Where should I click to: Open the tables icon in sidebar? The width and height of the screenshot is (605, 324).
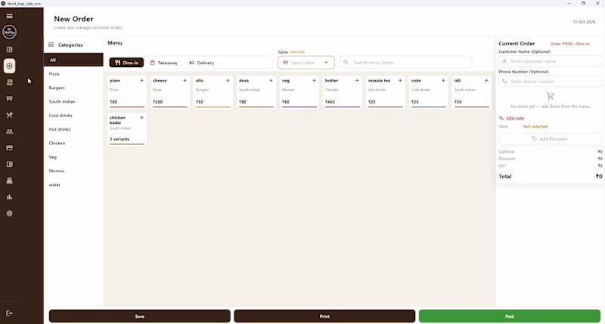pos(9,99)
